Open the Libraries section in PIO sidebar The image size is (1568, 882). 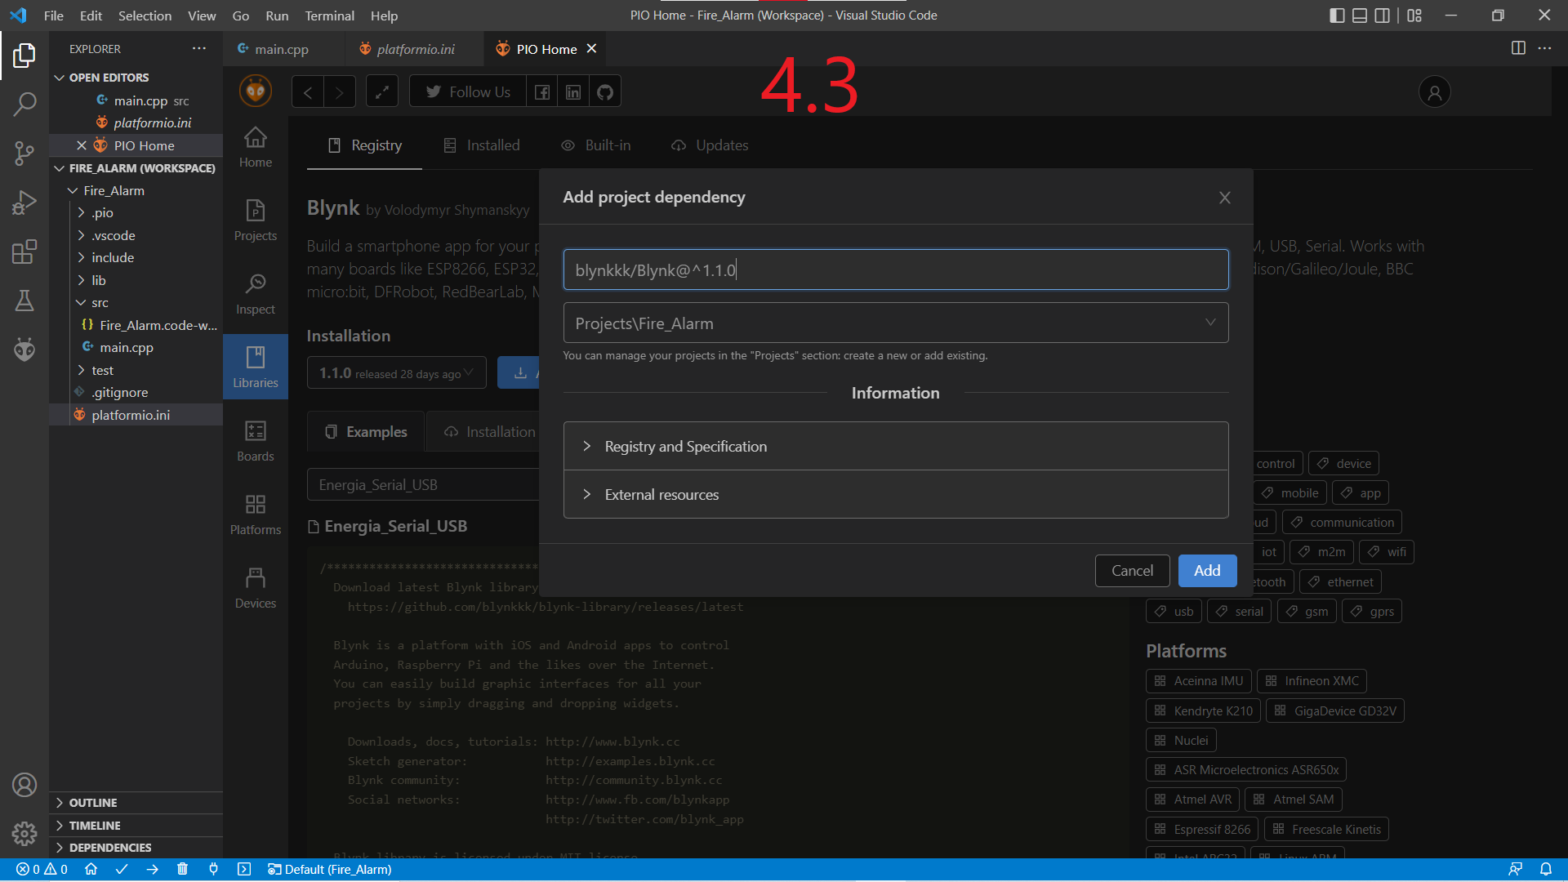point(256,366)
